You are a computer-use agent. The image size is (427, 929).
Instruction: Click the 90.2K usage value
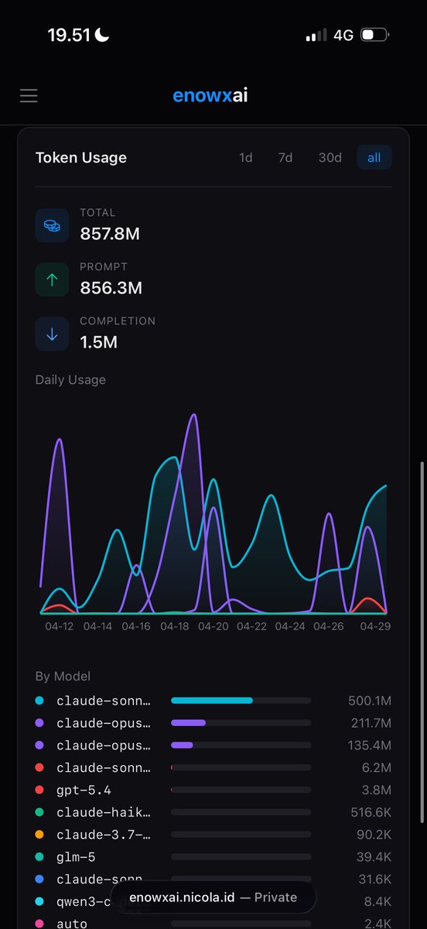pos(374,835)
